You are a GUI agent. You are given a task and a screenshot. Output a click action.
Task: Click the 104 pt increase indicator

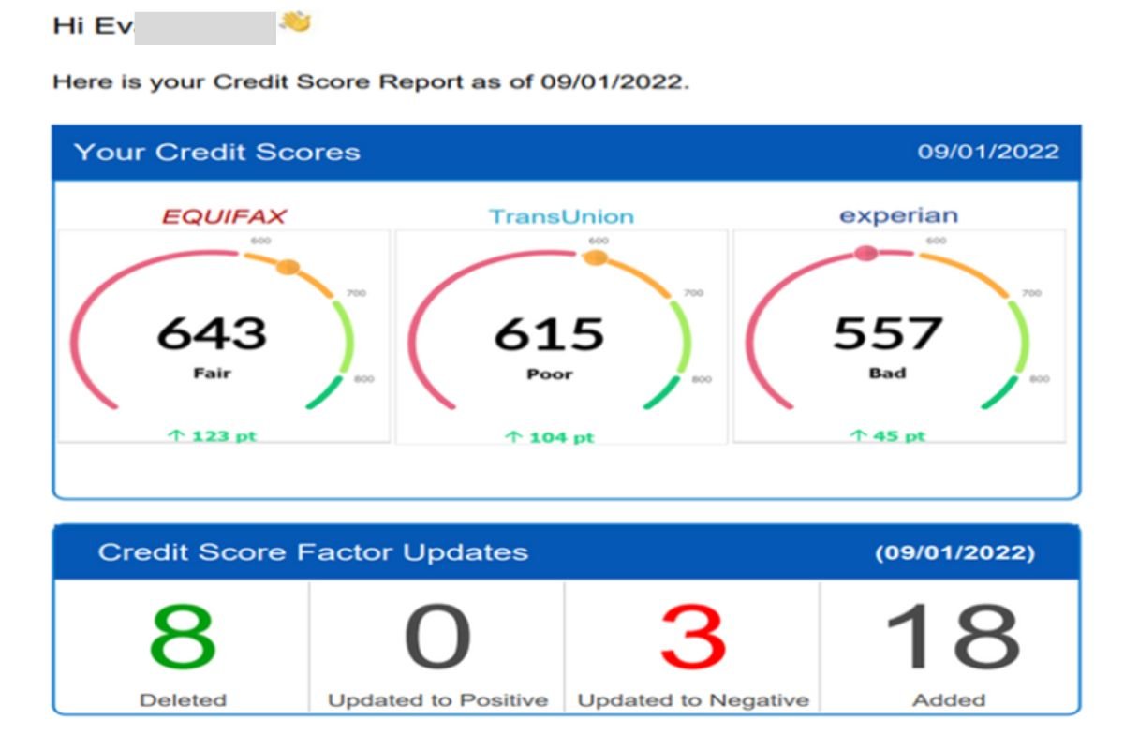click(x=549, y=437)
